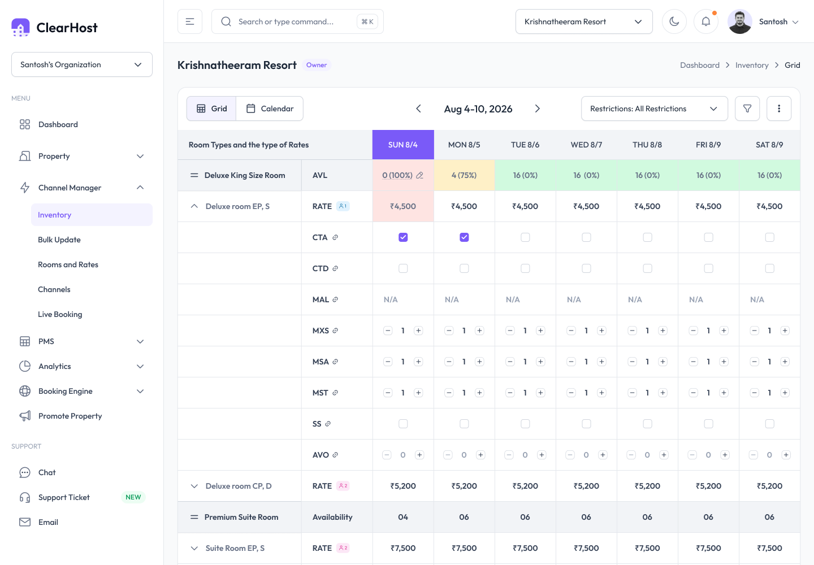Image resolution: width=814 pixels, height=565 pixels.
Task: Click the link icon next to MSA
Action: click(x=335, y=362)
